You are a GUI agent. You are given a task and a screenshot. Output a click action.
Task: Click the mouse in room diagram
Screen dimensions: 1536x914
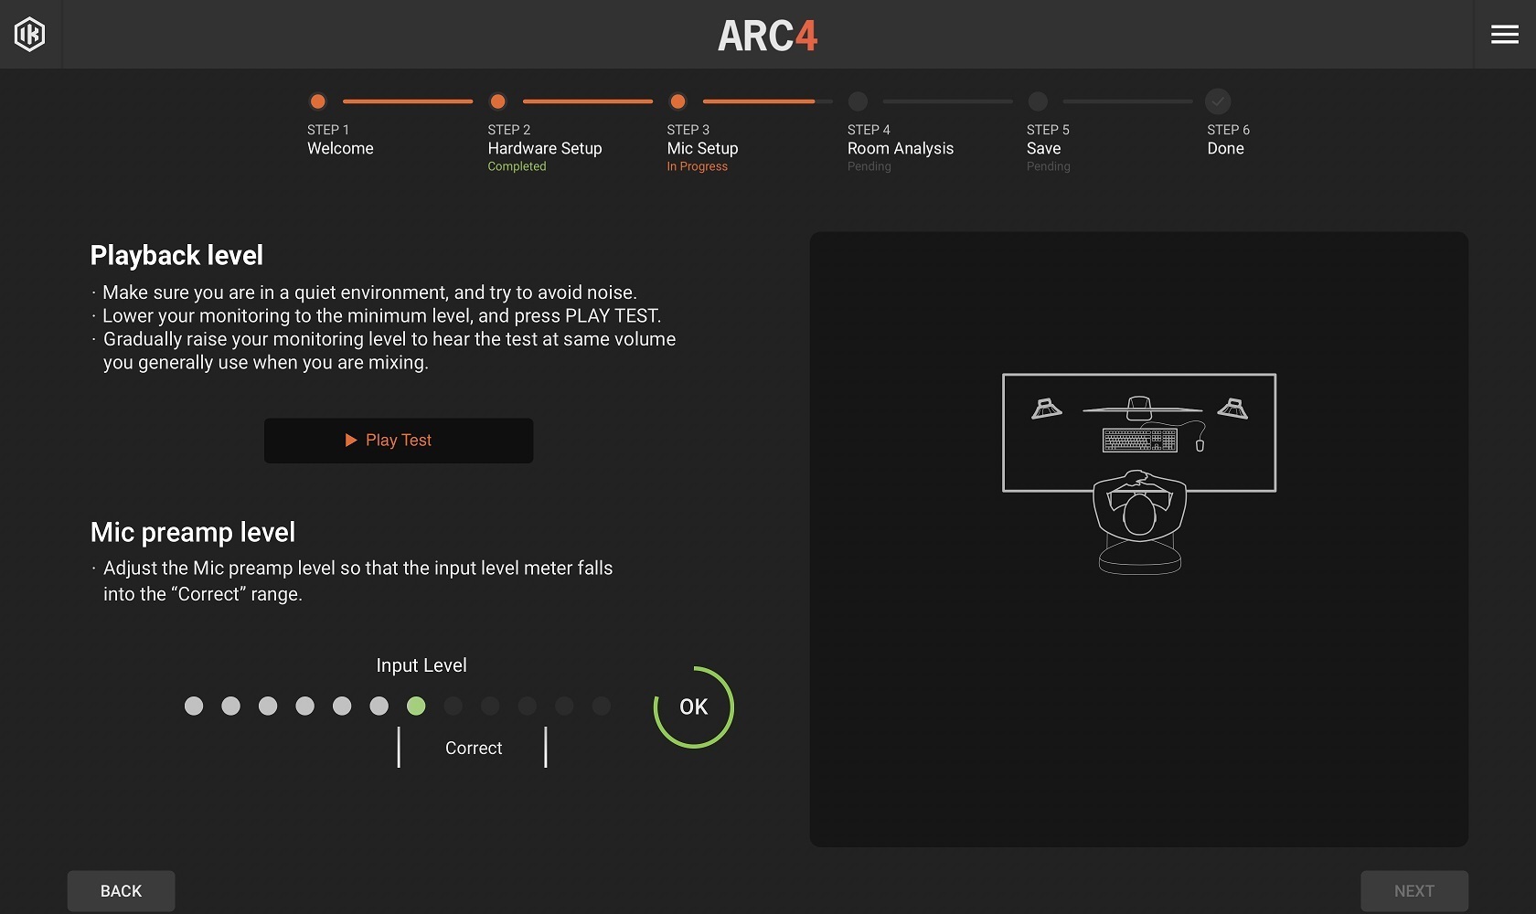pos(1200,445)
